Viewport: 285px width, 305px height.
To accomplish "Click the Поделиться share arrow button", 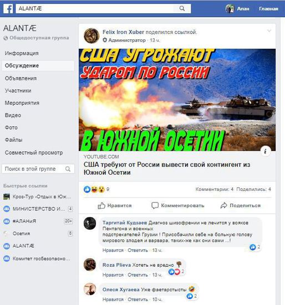I will (241, 206).
